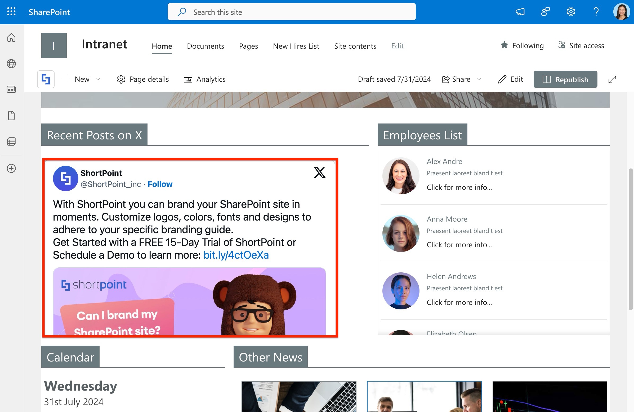634x412 pixels.
Task: Click Follow on ShortPoint post
Action: [x=160, y=184]
